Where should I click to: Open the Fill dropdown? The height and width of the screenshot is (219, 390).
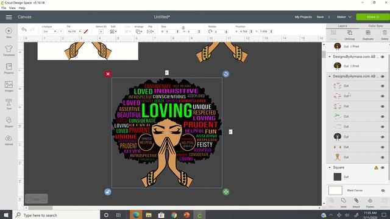coord(74,32)
